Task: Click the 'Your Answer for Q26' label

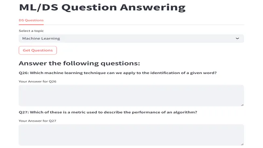Action: tap(37, 81)
